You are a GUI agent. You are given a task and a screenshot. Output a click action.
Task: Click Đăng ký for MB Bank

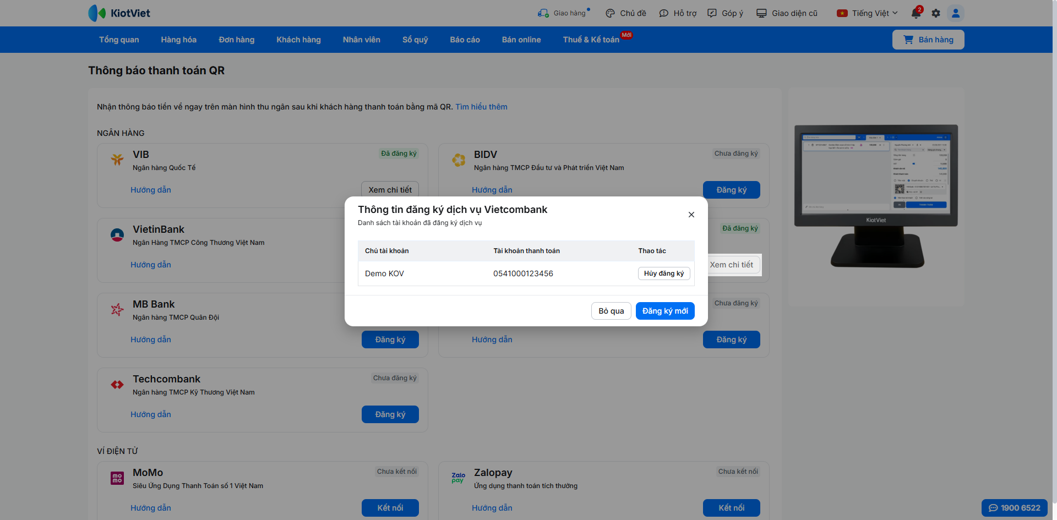[390, 340]
